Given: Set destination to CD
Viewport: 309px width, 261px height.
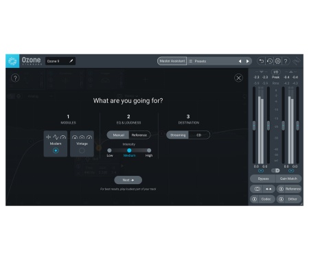Looking at the screenshot, I should (199, 135).
